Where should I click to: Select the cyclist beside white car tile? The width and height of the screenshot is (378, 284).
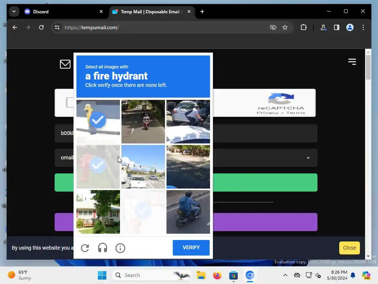tap(188, 122)
